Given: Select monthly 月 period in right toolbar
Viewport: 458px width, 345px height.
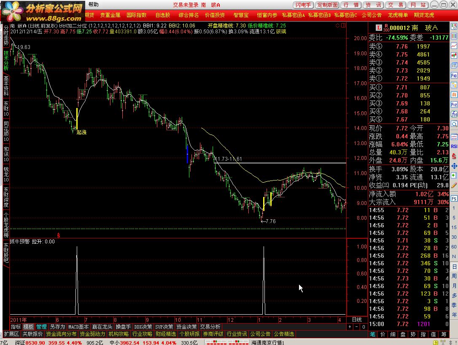Looking at the screenshot, I should click(454, 286).
